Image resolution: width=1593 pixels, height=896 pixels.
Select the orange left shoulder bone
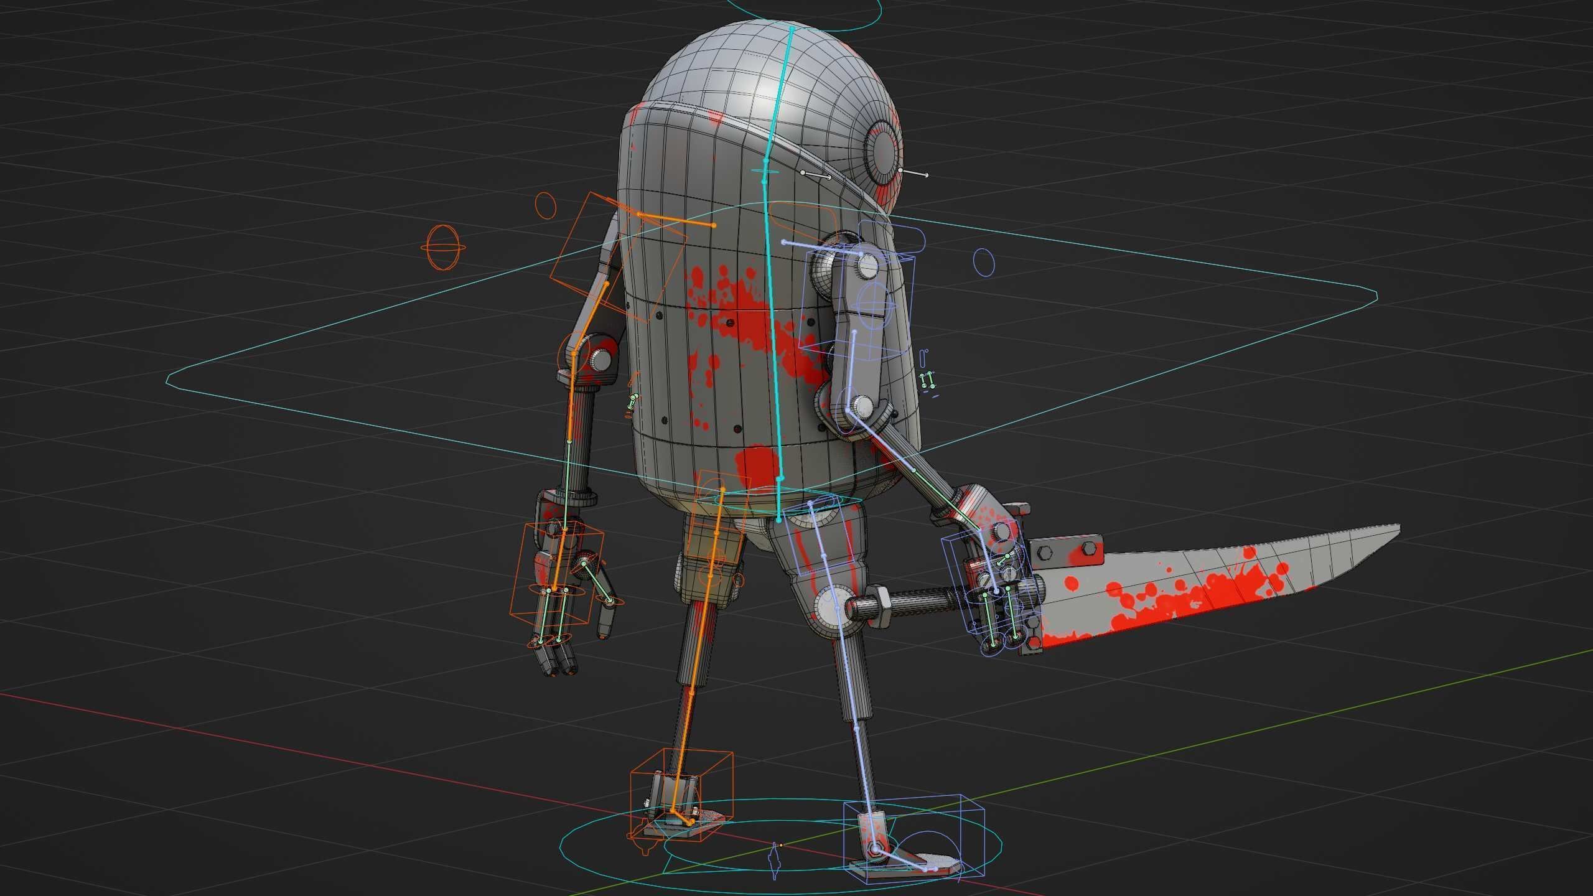click(x=676, y=219)
